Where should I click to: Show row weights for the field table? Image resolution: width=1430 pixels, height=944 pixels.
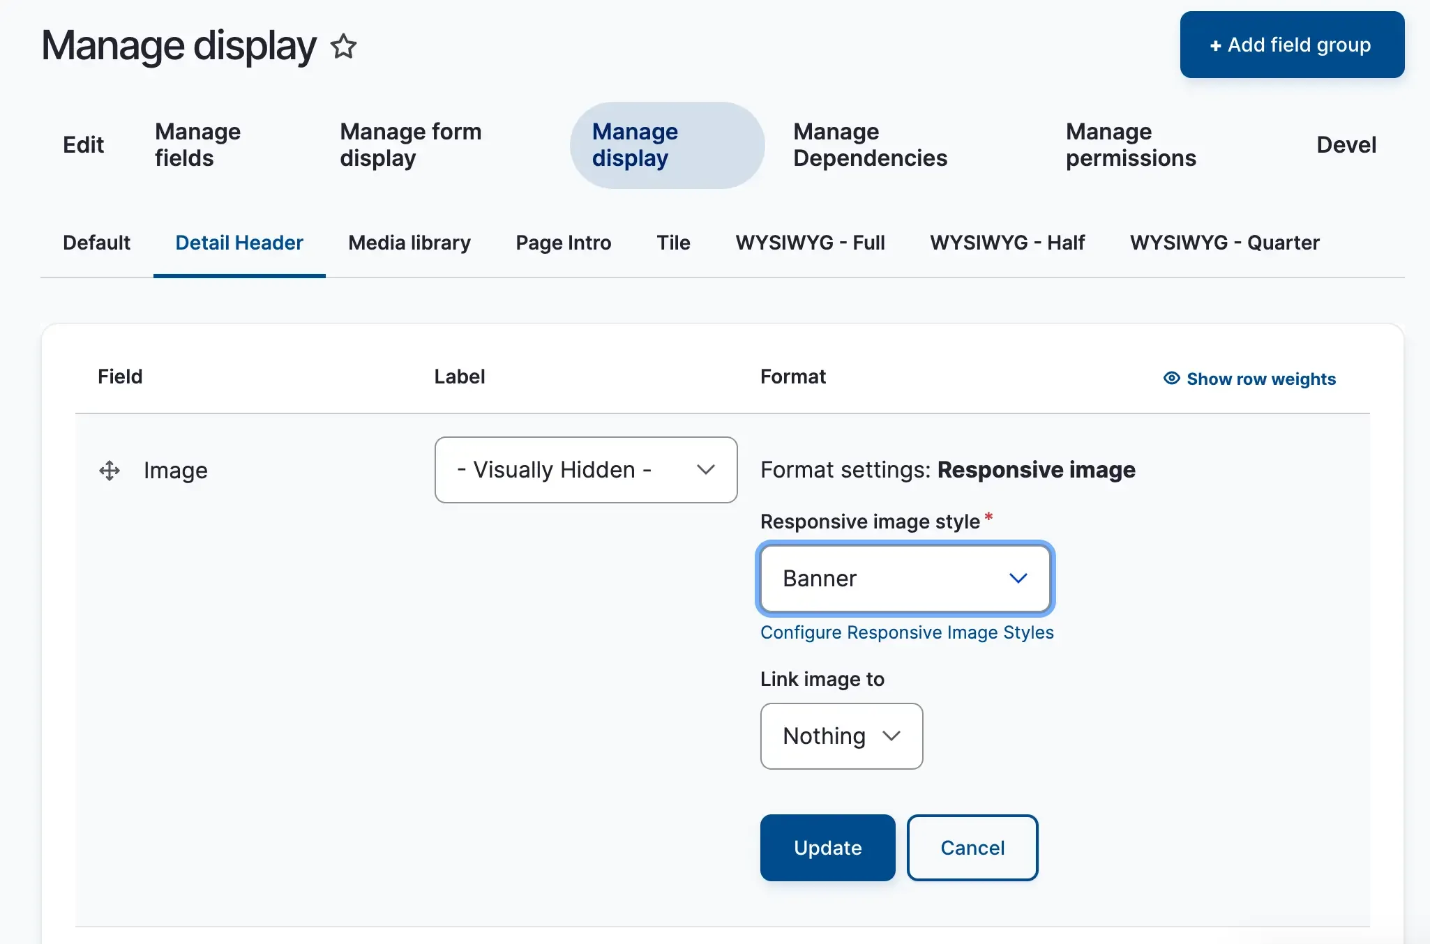click(x=1260, y=379)
